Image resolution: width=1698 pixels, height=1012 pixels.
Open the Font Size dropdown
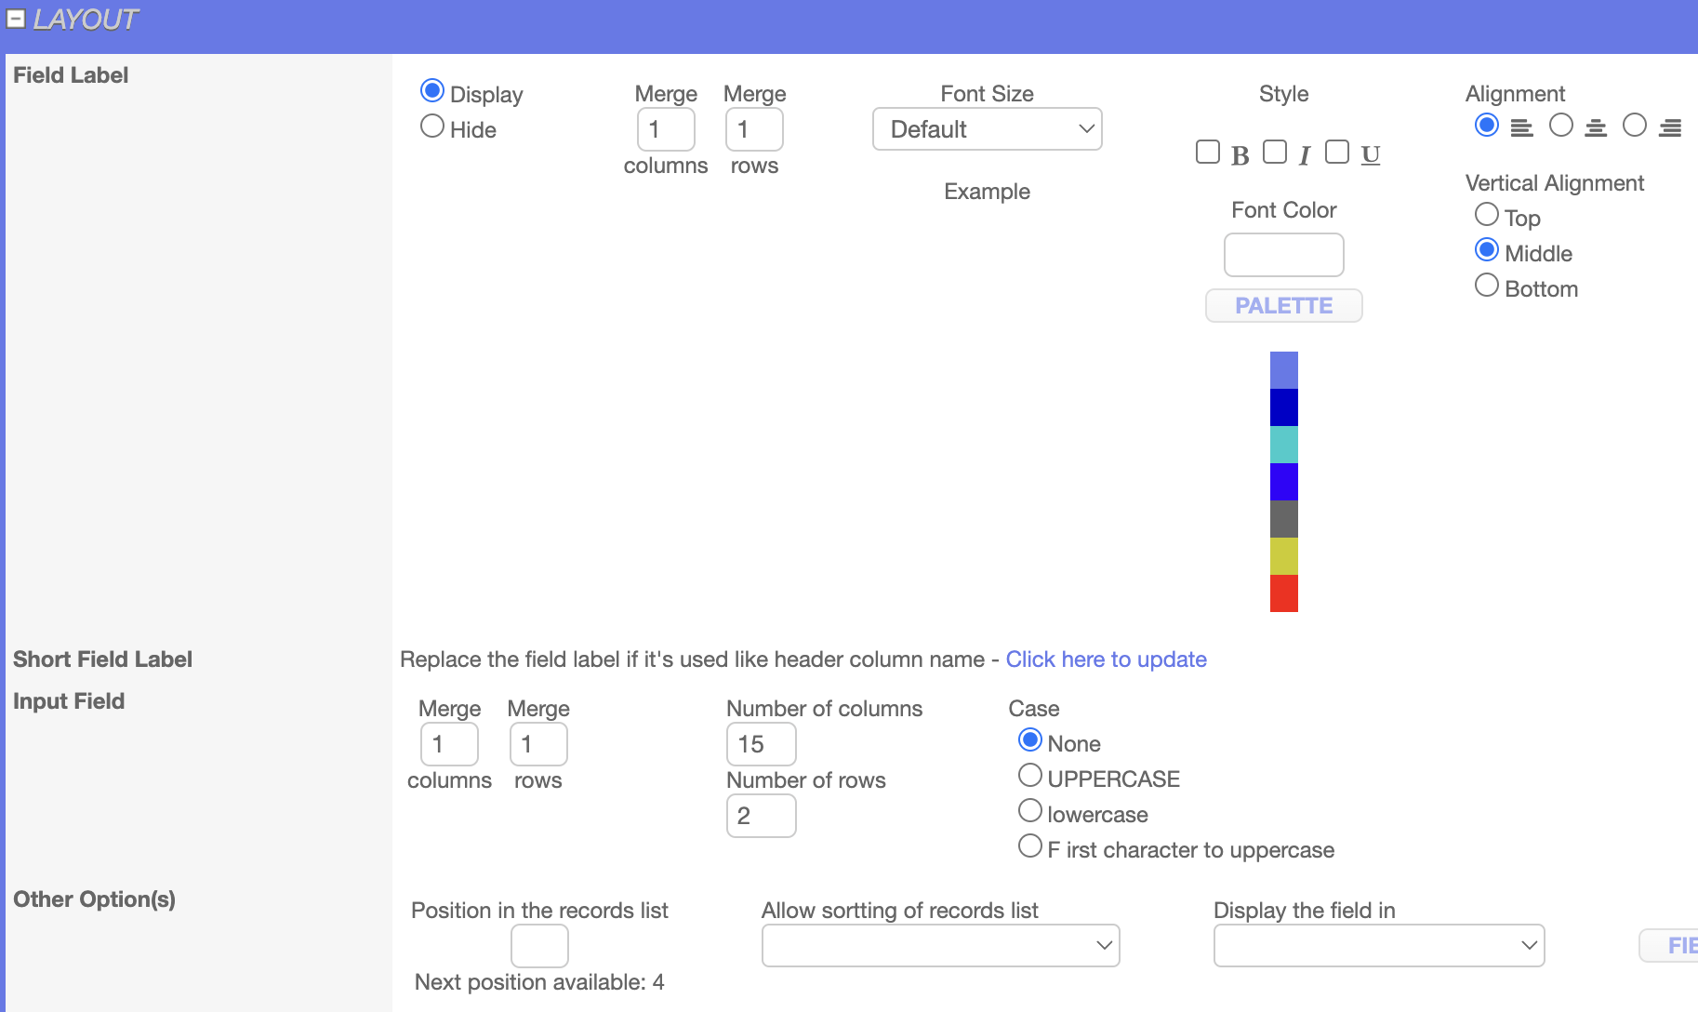point(987,129)
